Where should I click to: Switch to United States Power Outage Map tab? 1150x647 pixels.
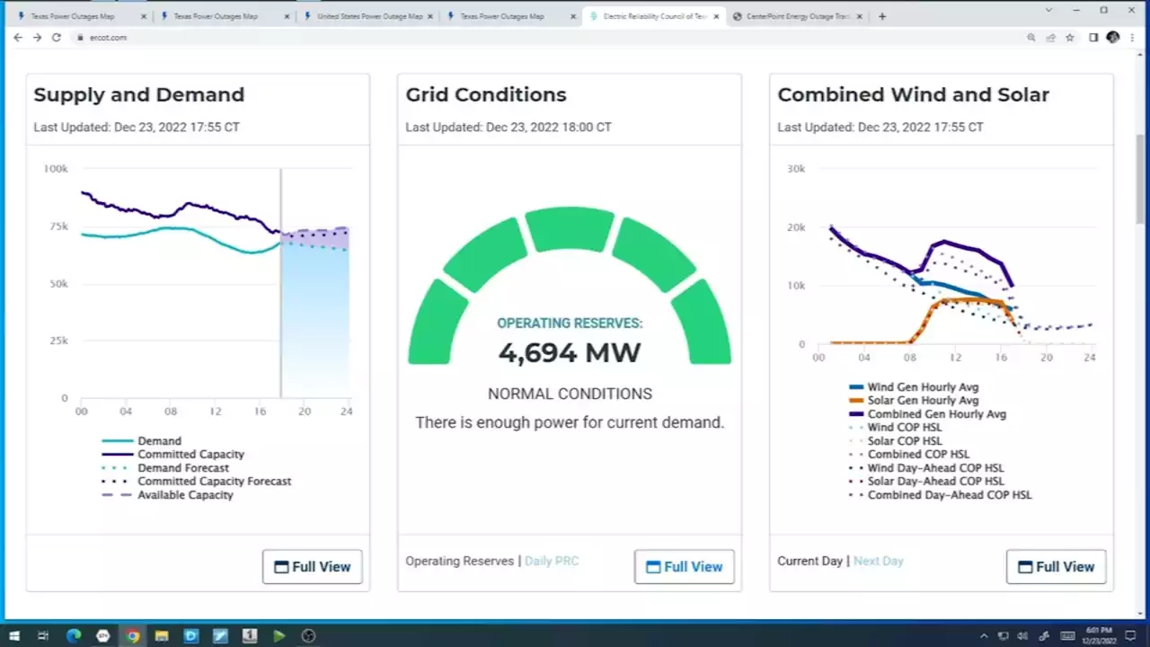[x=367, y=16]
